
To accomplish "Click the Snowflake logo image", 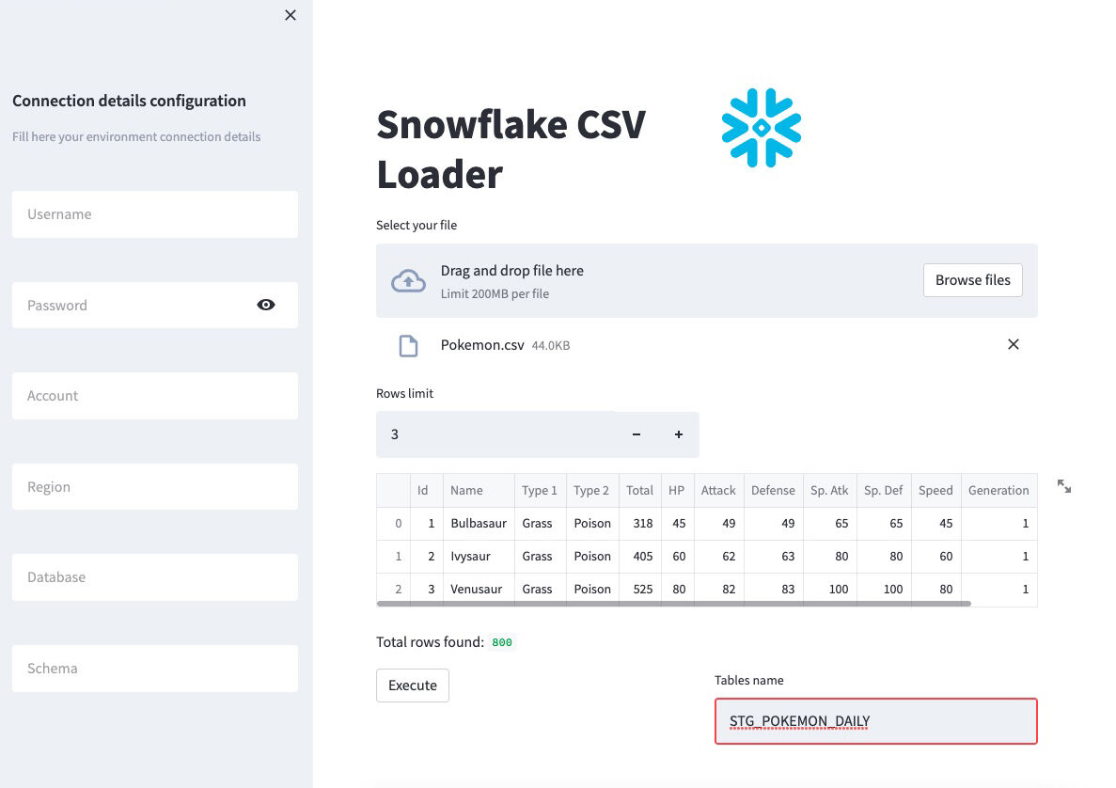I will click(x=762, y=128).
